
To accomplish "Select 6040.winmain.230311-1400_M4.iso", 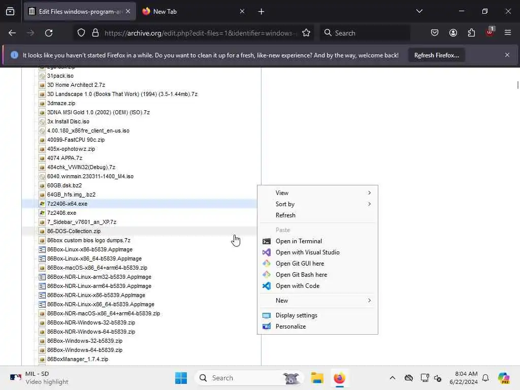I will click(x=90, y=176).
